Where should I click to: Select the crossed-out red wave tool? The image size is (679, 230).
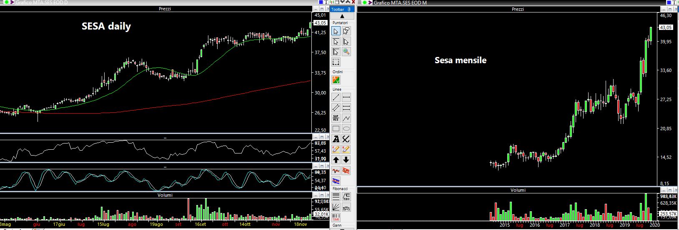tap(346, 171)
